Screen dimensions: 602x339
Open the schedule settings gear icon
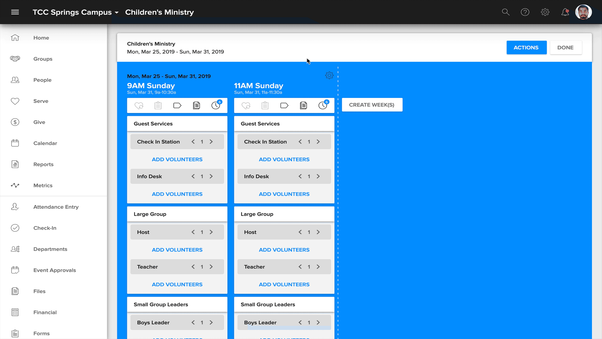329,75
